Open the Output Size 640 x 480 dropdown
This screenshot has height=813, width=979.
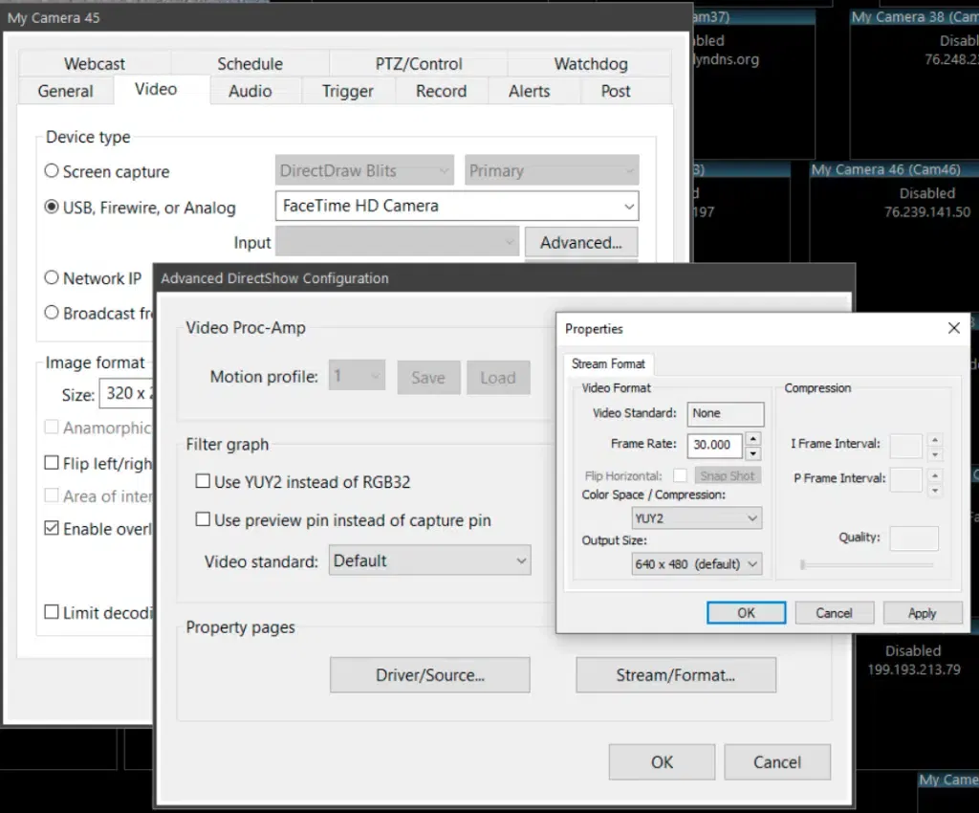tap(696, 564)
